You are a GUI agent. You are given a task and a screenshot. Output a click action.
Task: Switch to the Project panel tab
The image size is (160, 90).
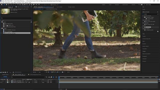(x=9, y=7)
